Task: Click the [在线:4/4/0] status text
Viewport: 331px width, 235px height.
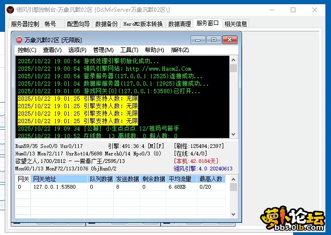Action: (x=191, y=154)
